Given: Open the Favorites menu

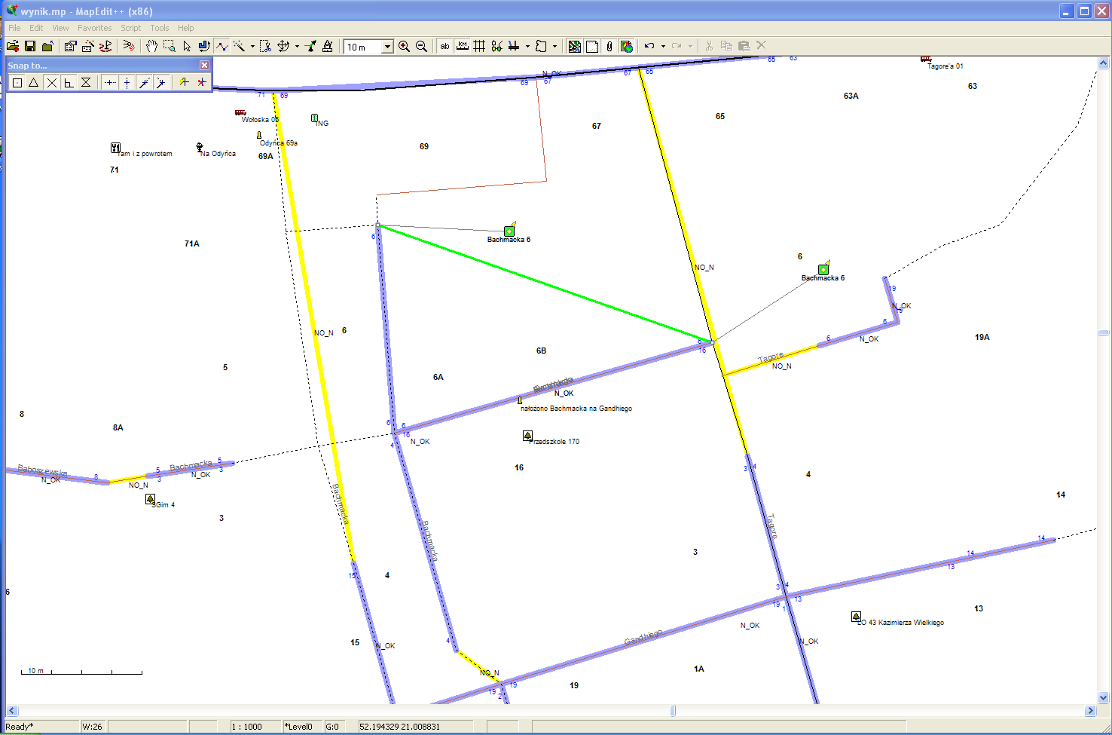Looking at the screenshot, I should pos(94,28).
